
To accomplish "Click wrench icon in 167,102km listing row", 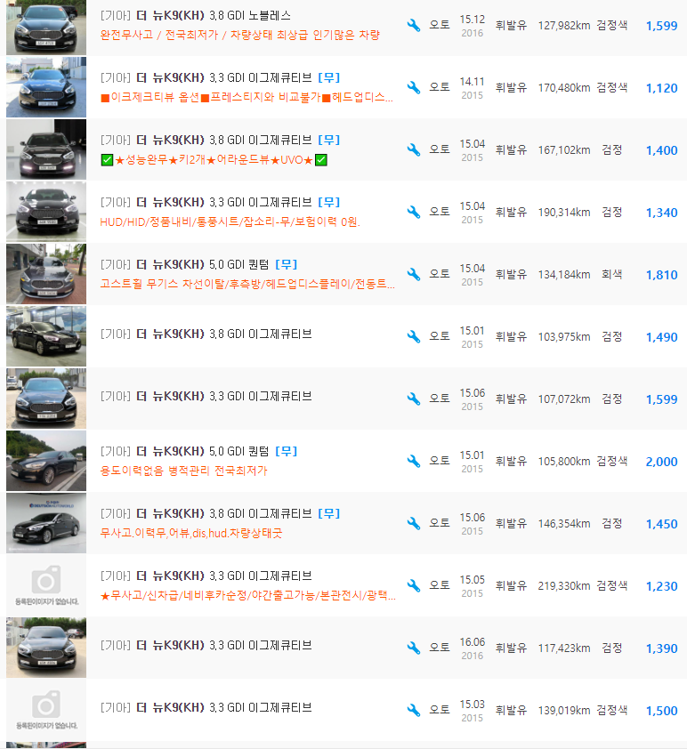I will click(x=414, y=150).
